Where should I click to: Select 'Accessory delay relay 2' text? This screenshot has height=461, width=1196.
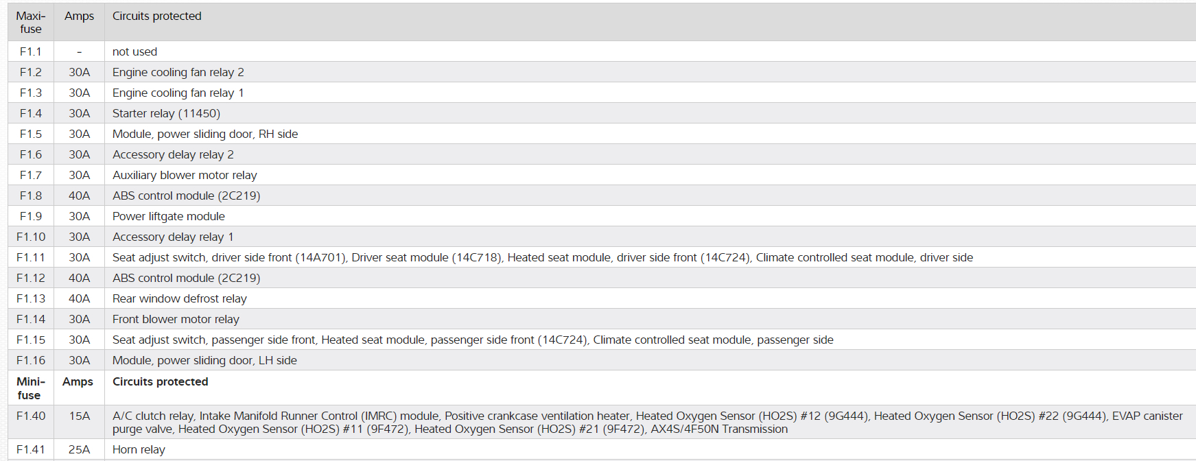(173, 154)
